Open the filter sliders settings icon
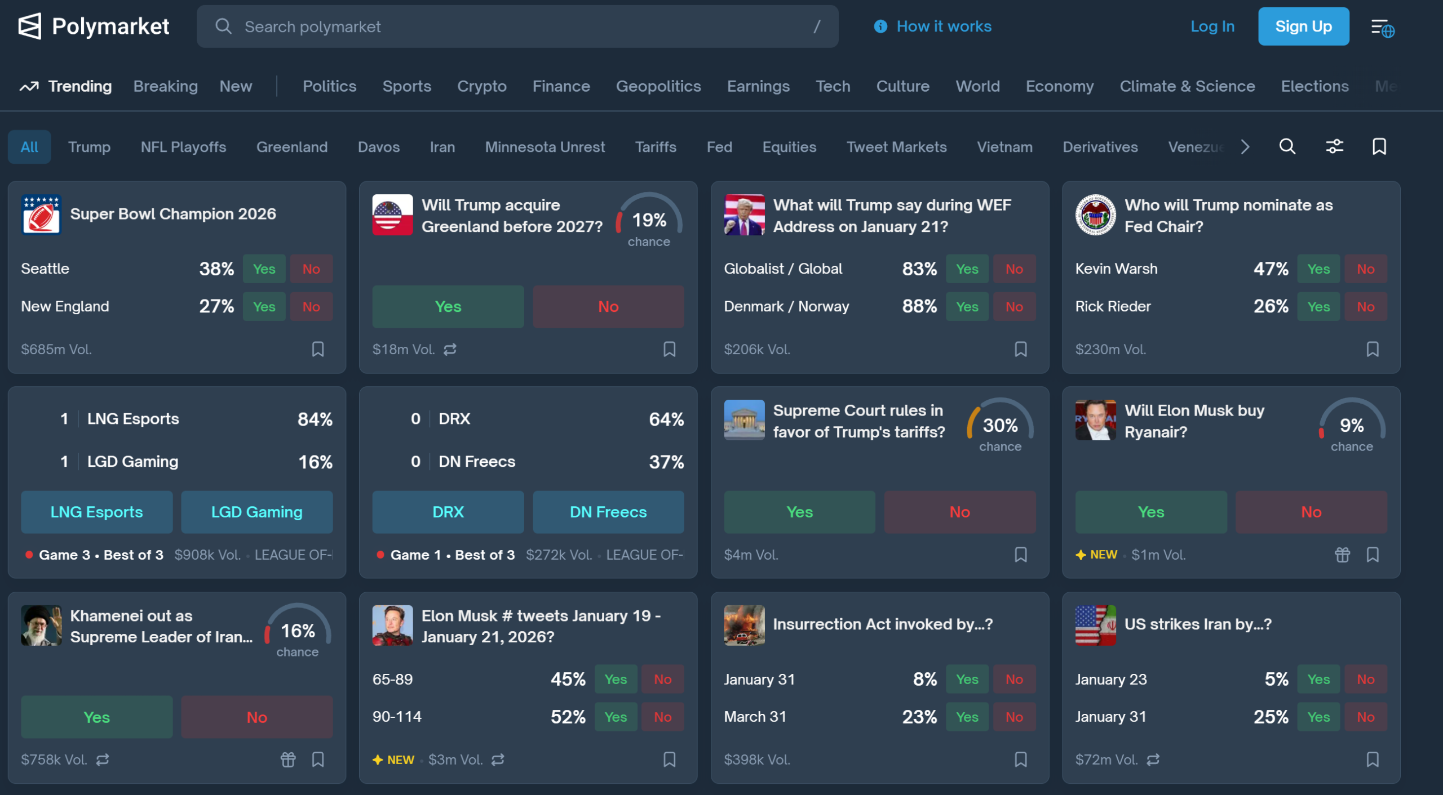Screen dimensions: 1443x795 [1334, 147]
